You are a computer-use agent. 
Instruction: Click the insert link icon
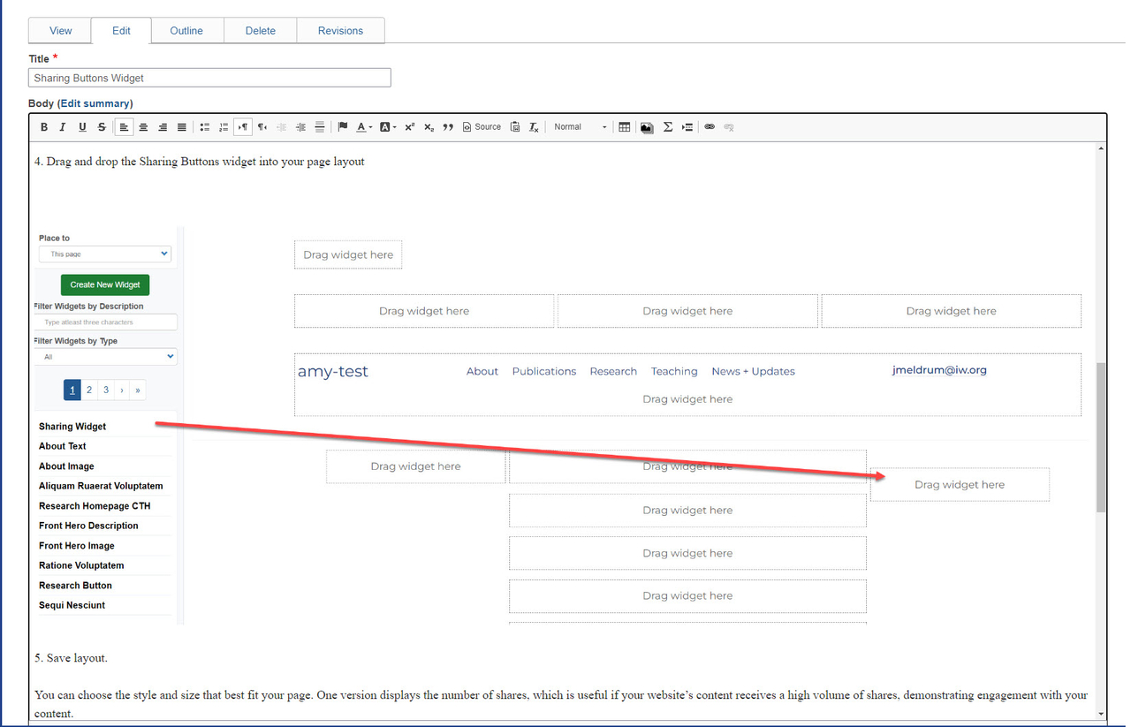click(x=710, y=127)
